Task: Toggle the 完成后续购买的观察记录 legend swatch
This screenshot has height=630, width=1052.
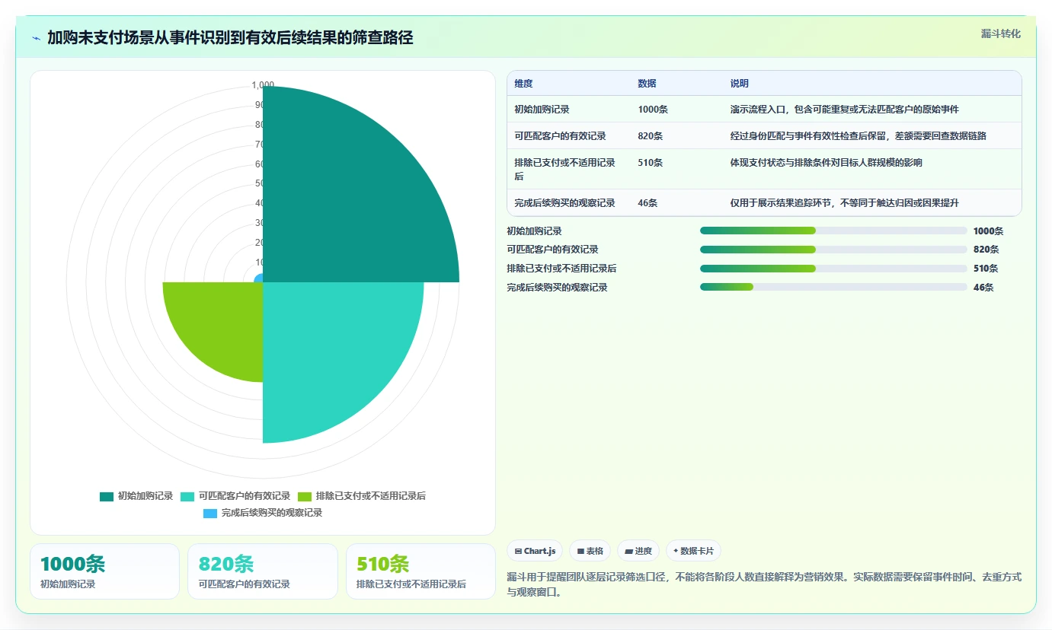Action: click(x=210, y=513)
